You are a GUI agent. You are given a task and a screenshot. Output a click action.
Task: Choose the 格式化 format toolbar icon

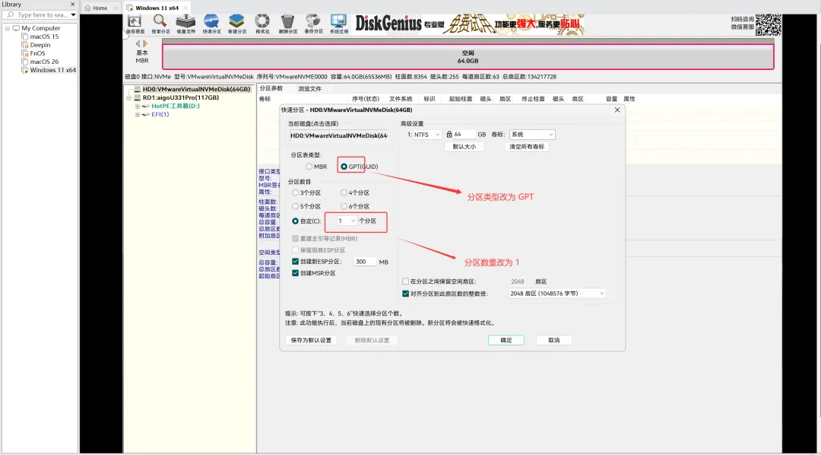(262, 22)
